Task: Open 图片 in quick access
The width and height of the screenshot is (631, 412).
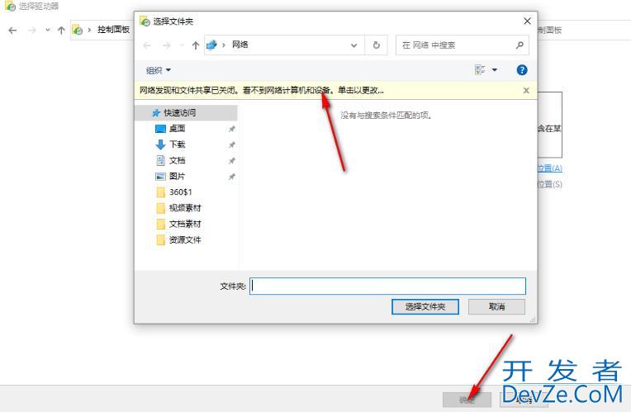Action: [177, 176]
